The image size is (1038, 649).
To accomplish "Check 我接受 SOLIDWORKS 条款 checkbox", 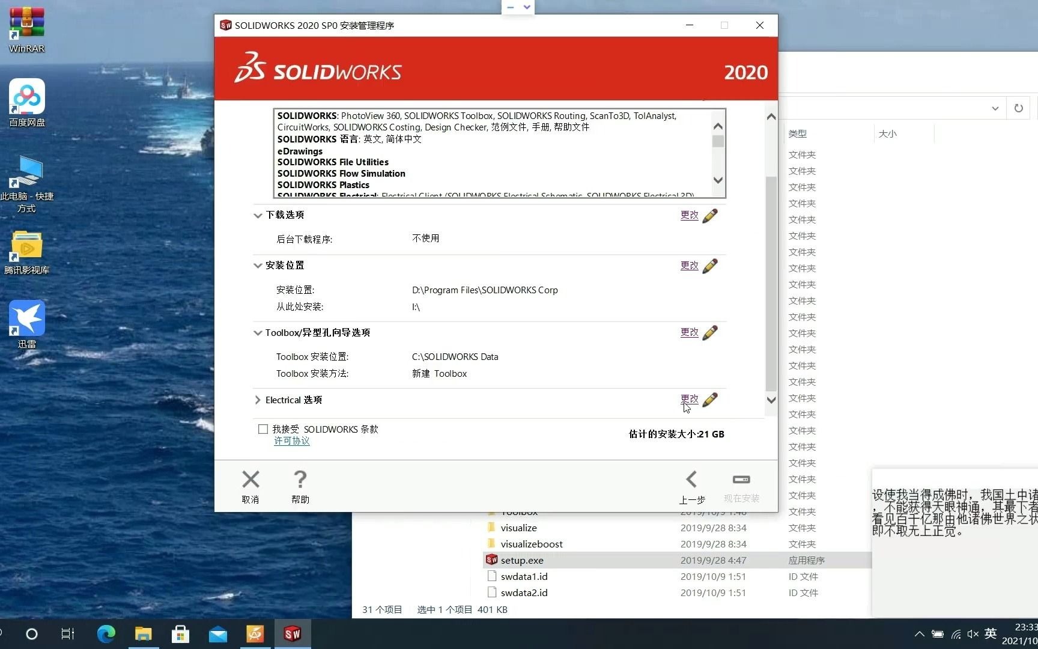I will (263, 429).
